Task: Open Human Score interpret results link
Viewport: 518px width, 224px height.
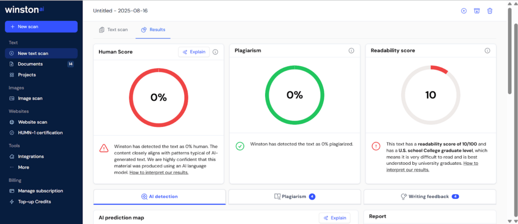Action: pos(159,172)
